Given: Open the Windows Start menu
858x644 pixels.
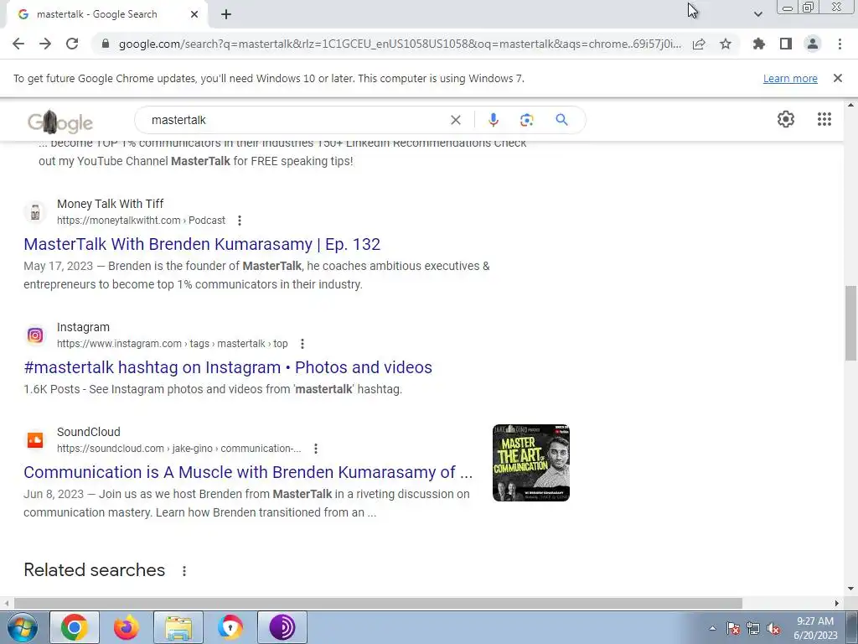Looking at the screenshot, I should click(x=22, y=627).
